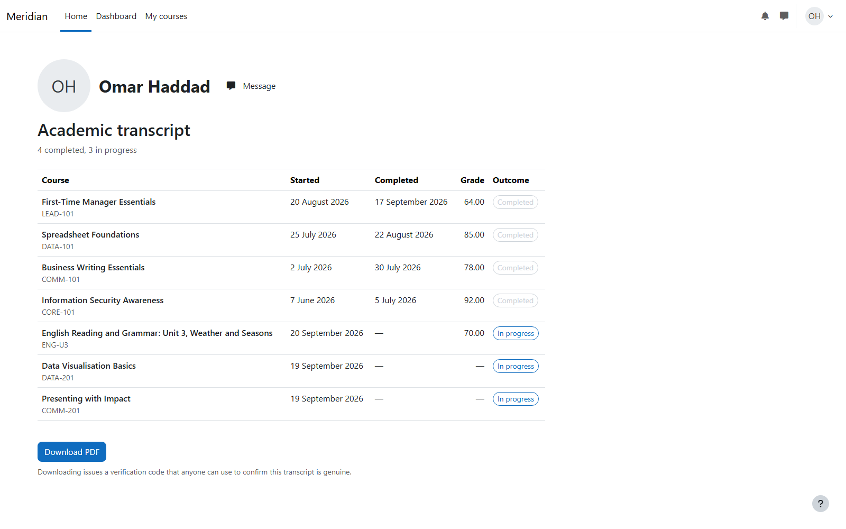Click the In progress badge for English Reading
Screen dimensions: 846x529
point(516,333)
